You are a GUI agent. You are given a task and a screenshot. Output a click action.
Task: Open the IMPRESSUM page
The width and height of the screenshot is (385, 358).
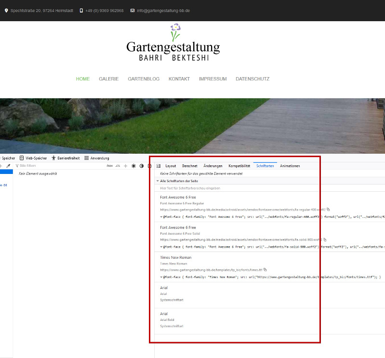(213, 79)
